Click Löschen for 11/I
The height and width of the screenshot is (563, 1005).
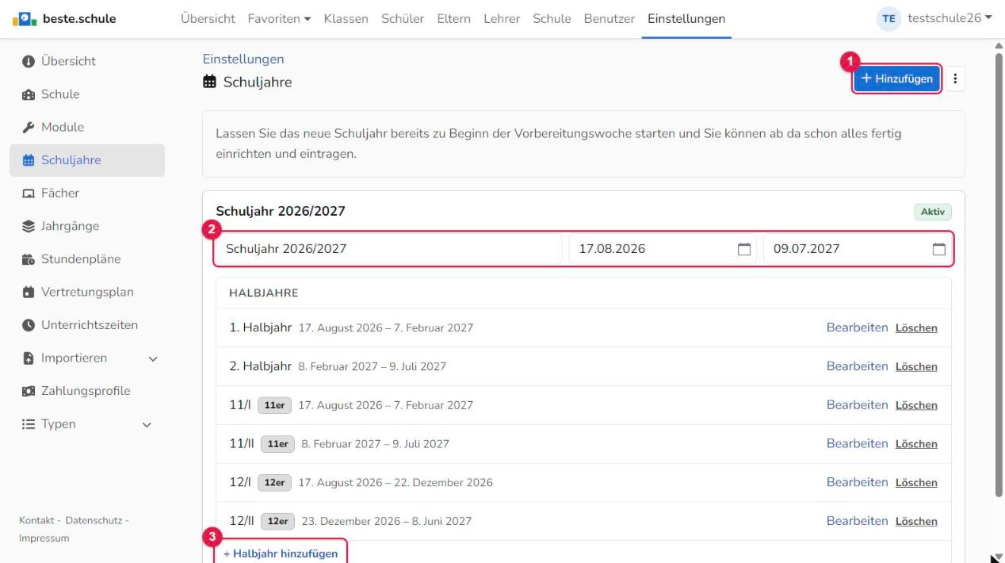coord(916,405)
